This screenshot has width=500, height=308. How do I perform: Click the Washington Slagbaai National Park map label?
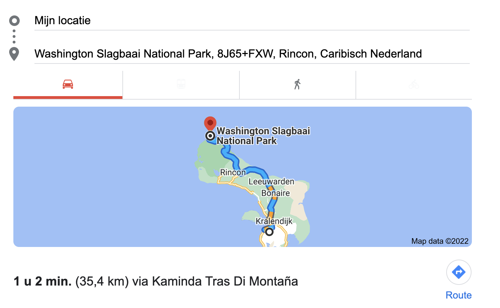(263, 136)
